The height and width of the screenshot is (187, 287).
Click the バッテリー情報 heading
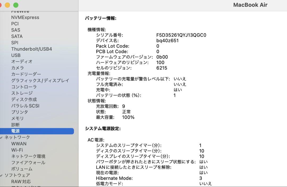(101, 18)
